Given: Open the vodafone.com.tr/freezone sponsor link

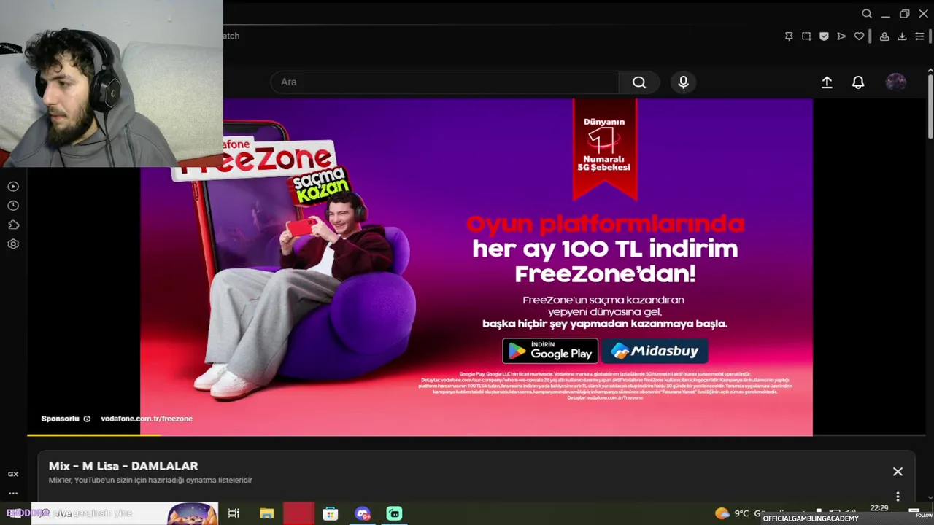Looking at the screenshot, I should (147, 419).
